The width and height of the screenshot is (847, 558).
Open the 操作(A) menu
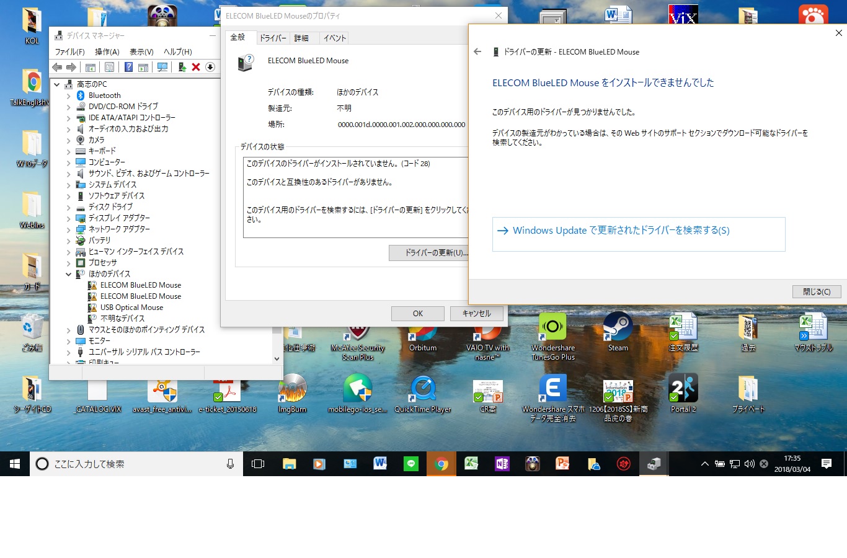[107, 52]
